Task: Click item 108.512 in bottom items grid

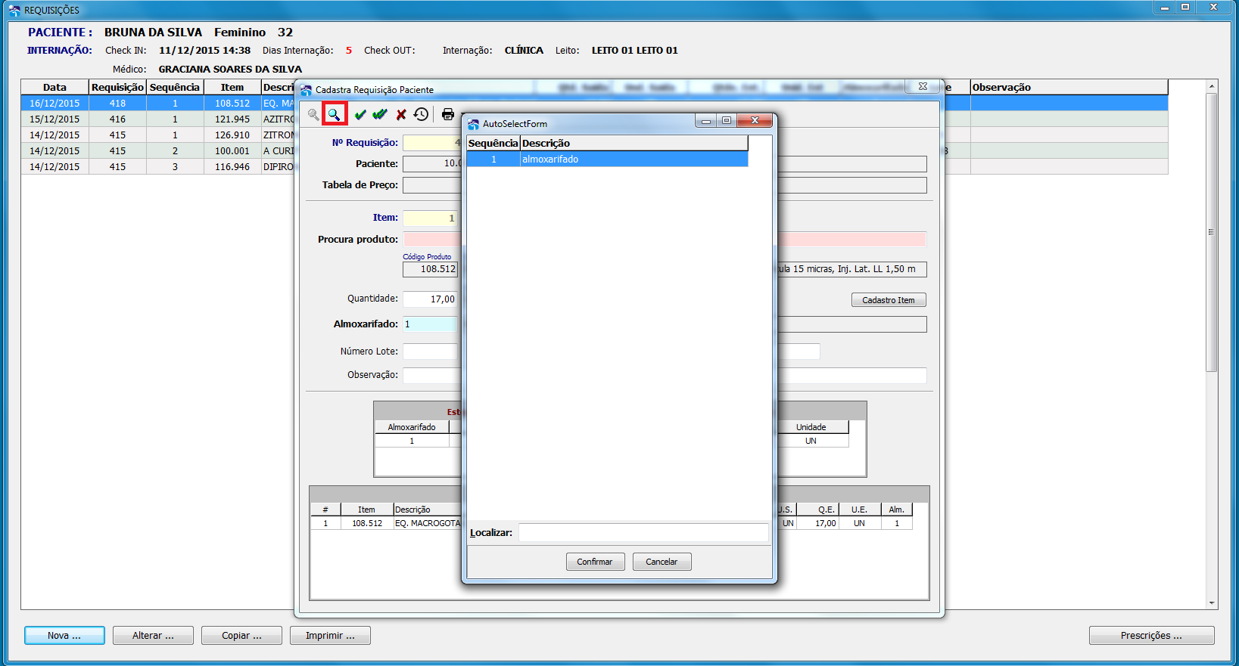Action: 367,523
